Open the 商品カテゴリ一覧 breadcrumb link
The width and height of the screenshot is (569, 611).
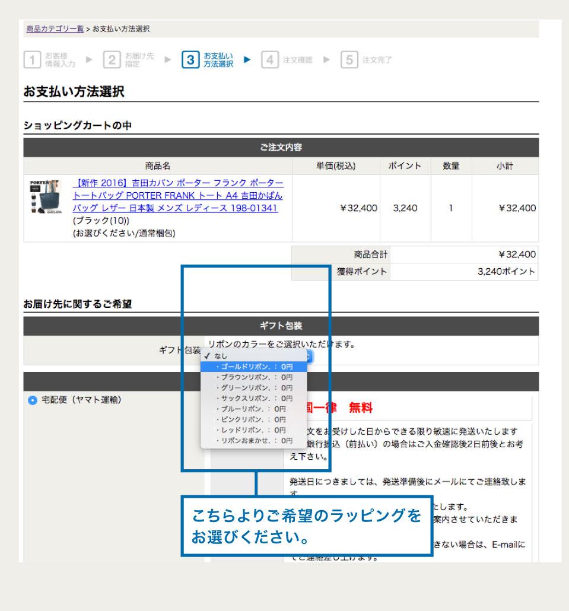55,29
